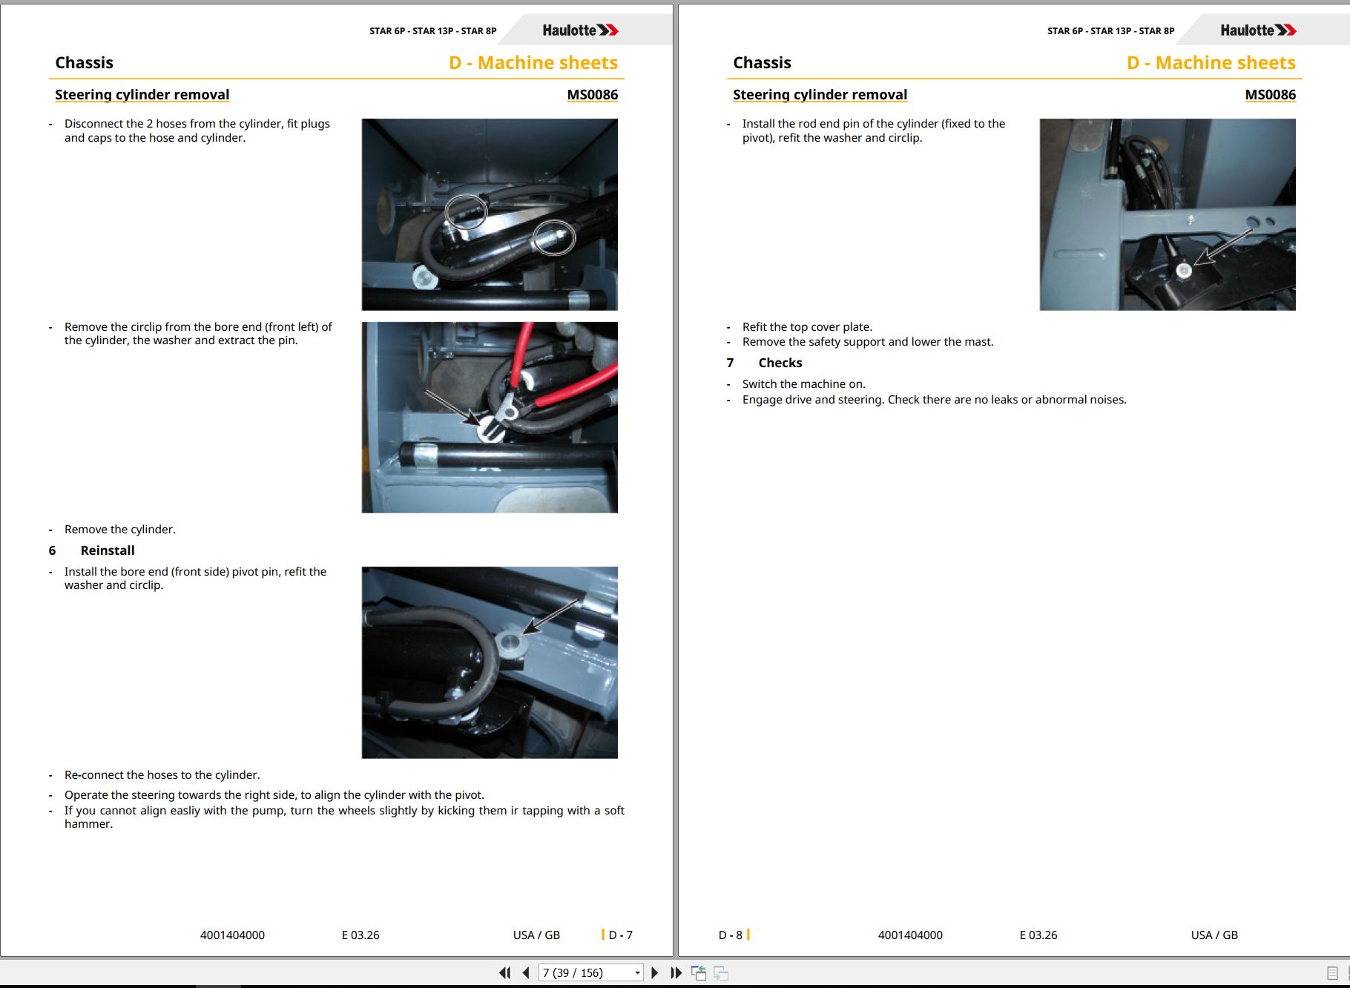Click the D - Machine sheets title on left page
Screen dimensions: 1350x988
(533, 62)
